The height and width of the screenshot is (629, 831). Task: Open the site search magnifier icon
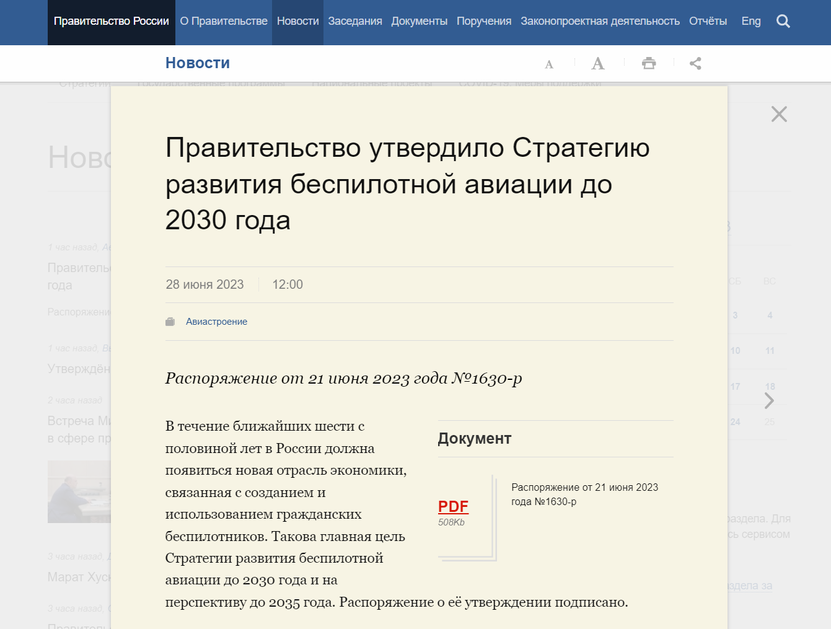click(783, 22)
